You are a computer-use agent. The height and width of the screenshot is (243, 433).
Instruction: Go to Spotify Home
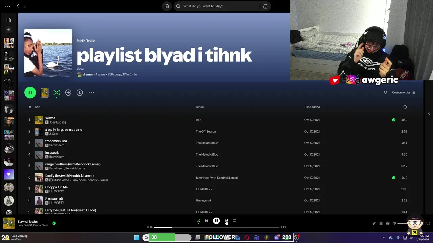[x=167, y=6]
